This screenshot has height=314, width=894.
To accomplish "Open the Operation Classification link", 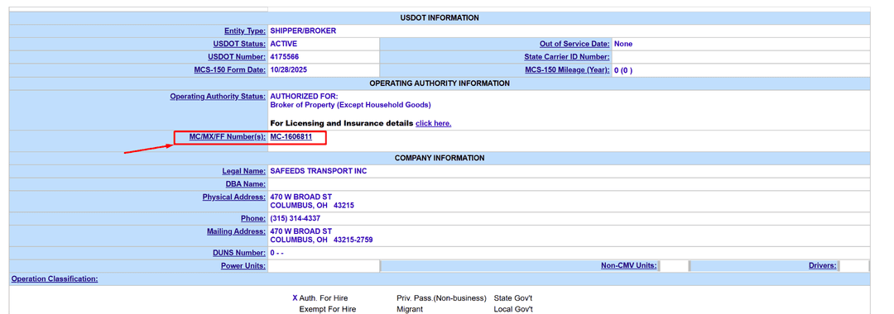I will 55,278.
